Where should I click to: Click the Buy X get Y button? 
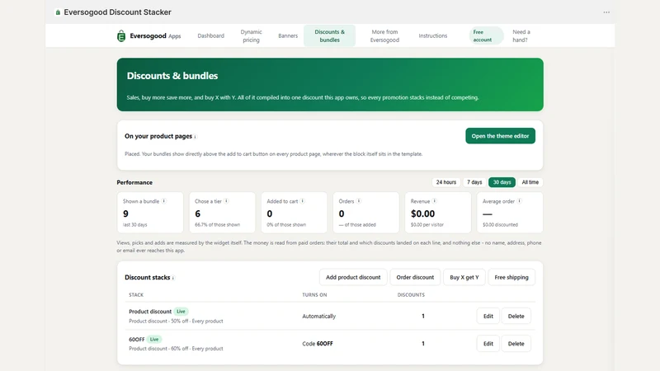(464, 277)
